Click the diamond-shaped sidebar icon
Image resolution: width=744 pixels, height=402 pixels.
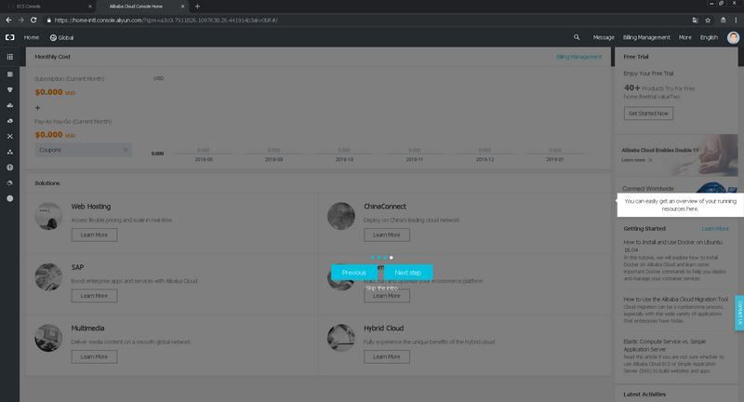coord(10,89)
